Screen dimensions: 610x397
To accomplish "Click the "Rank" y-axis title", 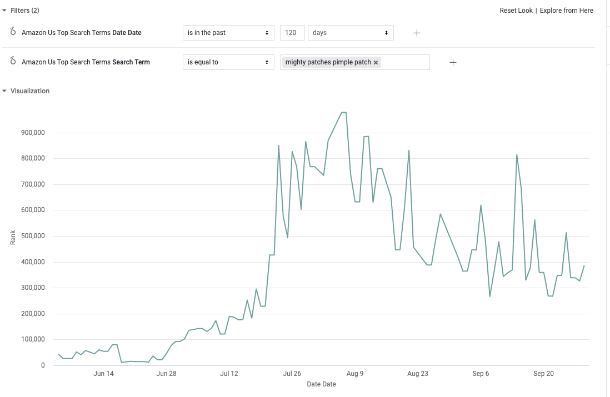I will [x=13, y=238].
